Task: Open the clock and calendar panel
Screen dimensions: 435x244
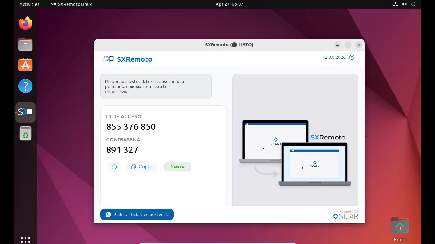Action: point(229,4)
